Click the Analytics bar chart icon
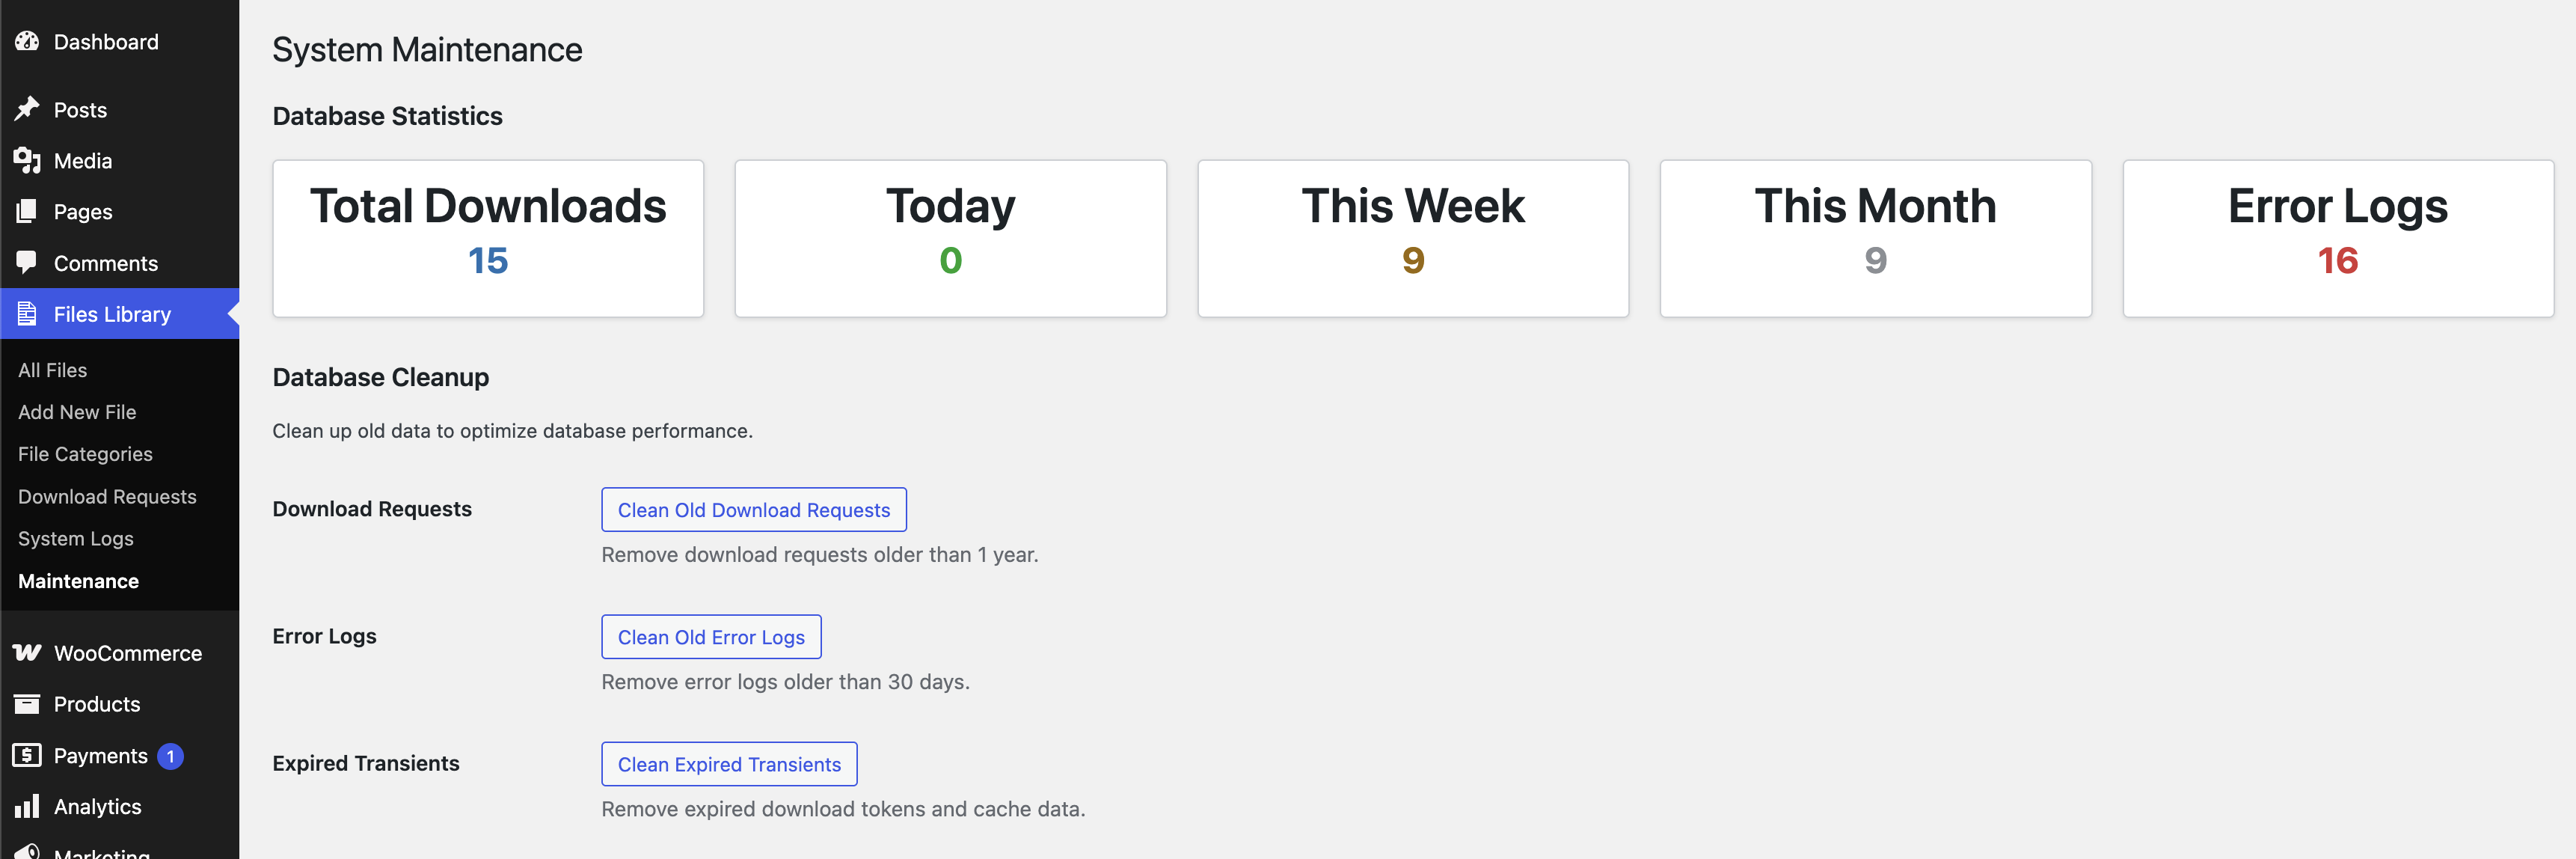This screenshot has height=859, width=2576. 27,806
